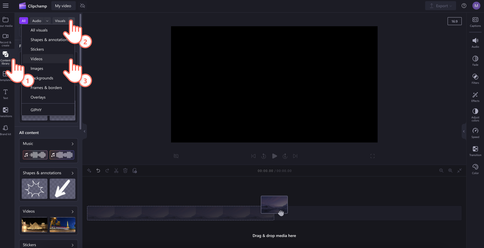Select the starburst shape thumbnail
This screenshot has height=248, width=484.
click(x=35, y=189)
